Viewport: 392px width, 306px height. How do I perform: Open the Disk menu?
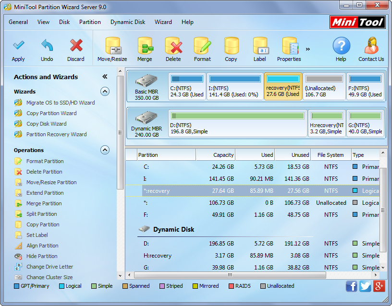(x=64, y=22)
